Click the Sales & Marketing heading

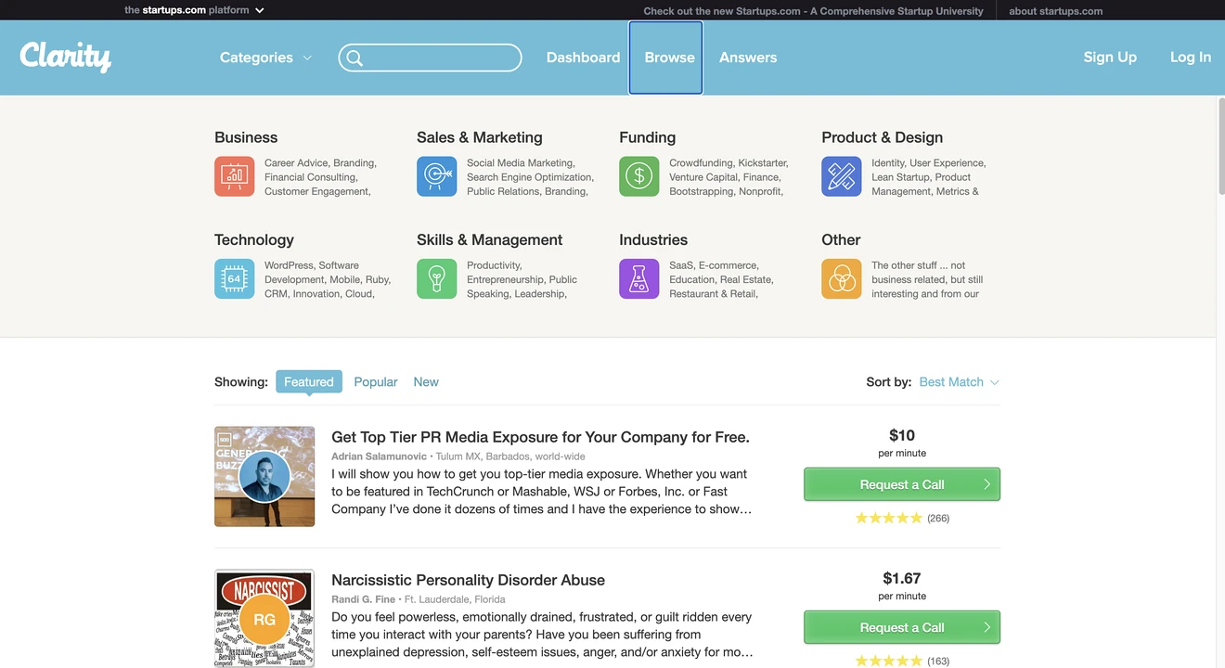(x=480, y=137)
